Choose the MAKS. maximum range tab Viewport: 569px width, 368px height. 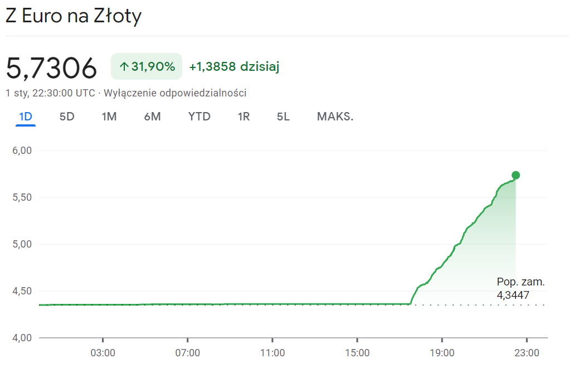[x=335, y=117]
